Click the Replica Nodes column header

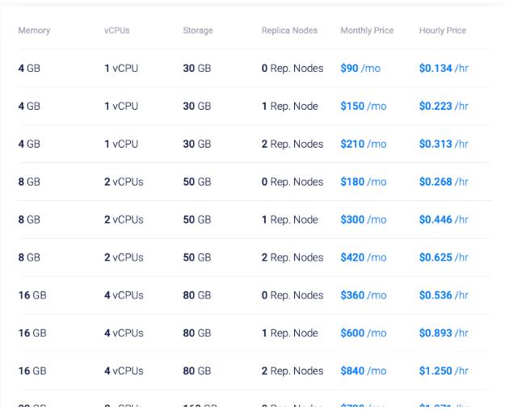tap(289, 31)
